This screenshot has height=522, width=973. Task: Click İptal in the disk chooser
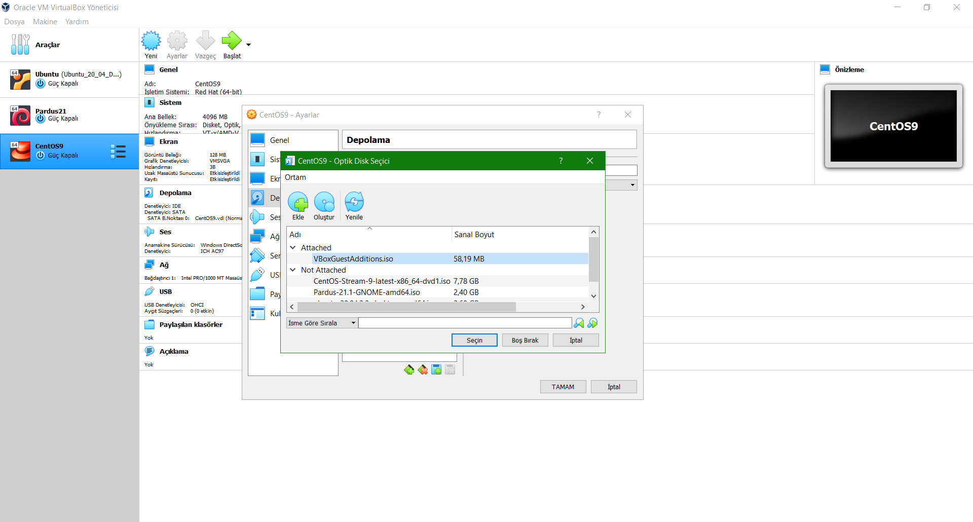tap(576, 340)
